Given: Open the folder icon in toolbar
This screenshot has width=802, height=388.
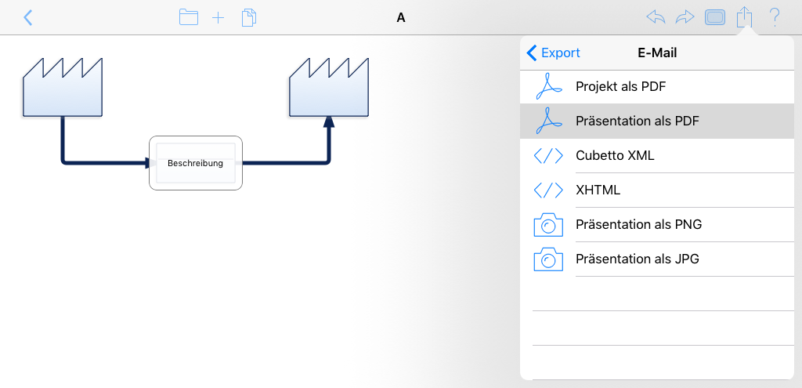Looking at the screenshot, I should pyautogui.click(x=189, y=17).
